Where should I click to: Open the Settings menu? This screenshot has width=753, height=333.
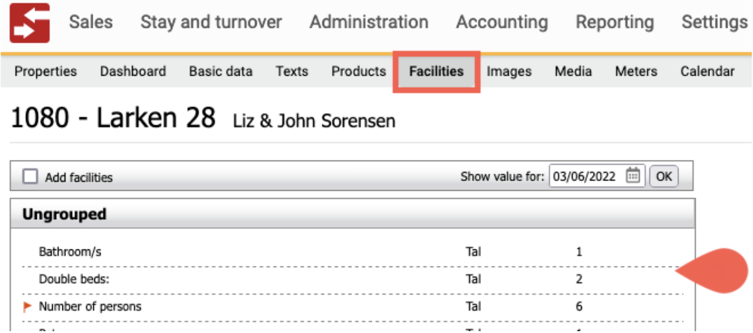(x=714, y=22)
